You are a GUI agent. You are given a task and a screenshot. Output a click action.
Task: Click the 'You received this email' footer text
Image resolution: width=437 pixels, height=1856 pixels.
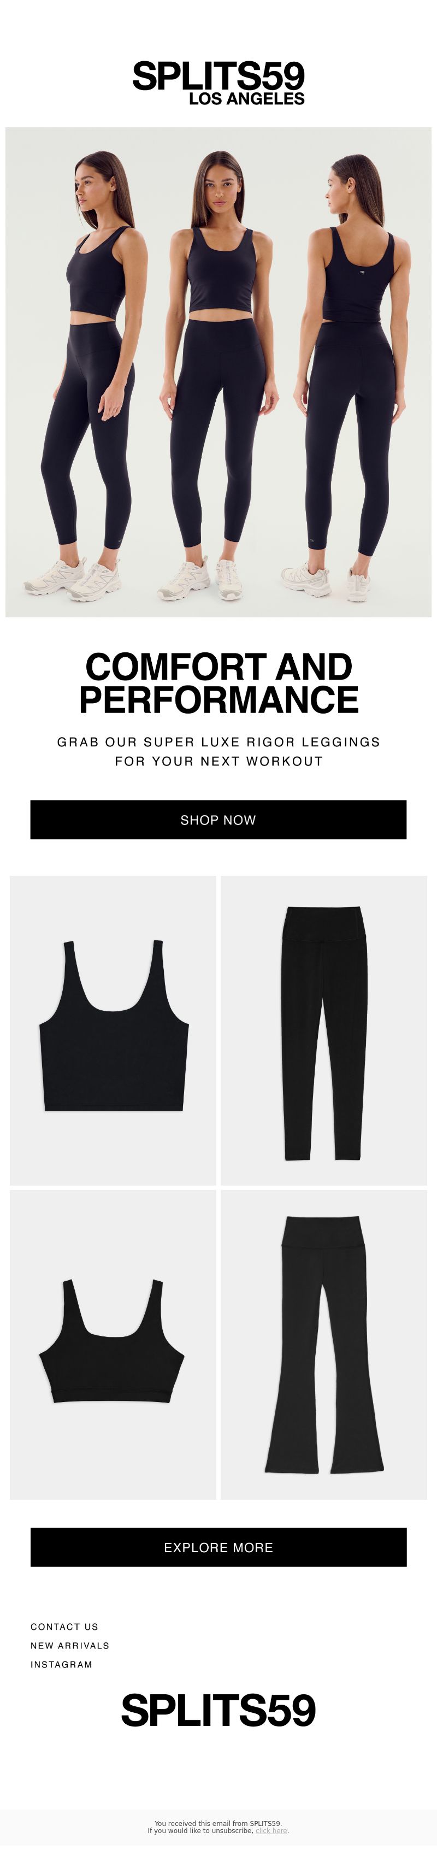point(218,1824)
